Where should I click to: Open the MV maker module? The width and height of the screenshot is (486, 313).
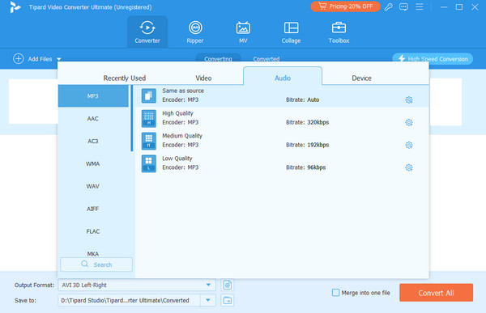[243, 32]
